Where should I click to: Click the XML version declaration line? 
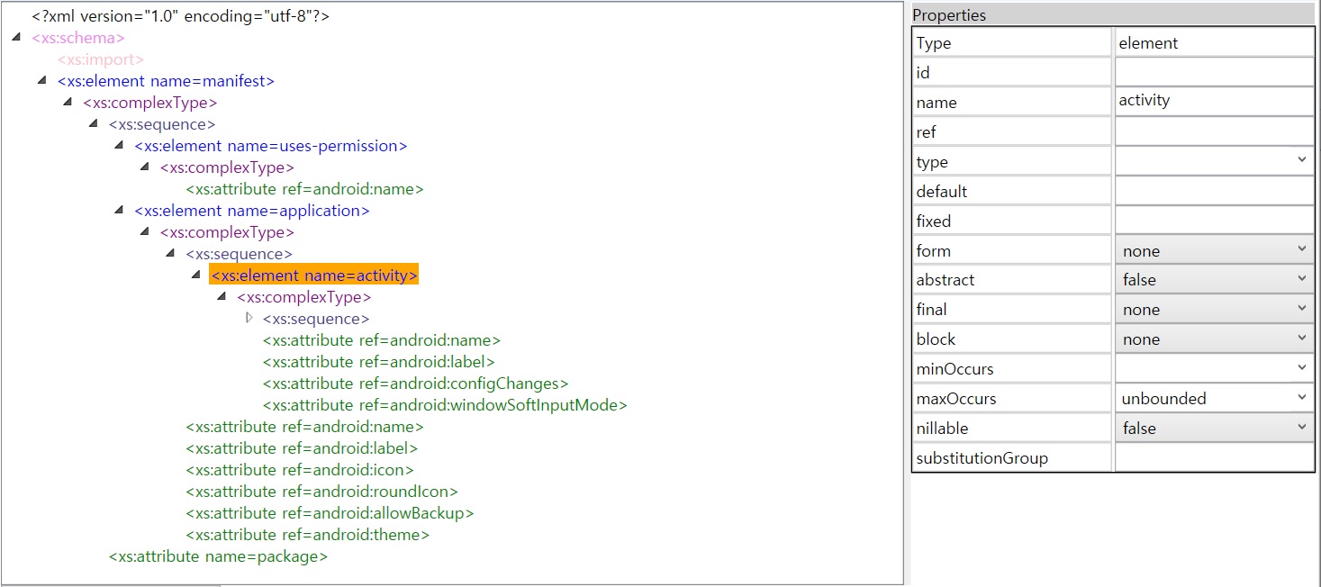coord(180,16)
